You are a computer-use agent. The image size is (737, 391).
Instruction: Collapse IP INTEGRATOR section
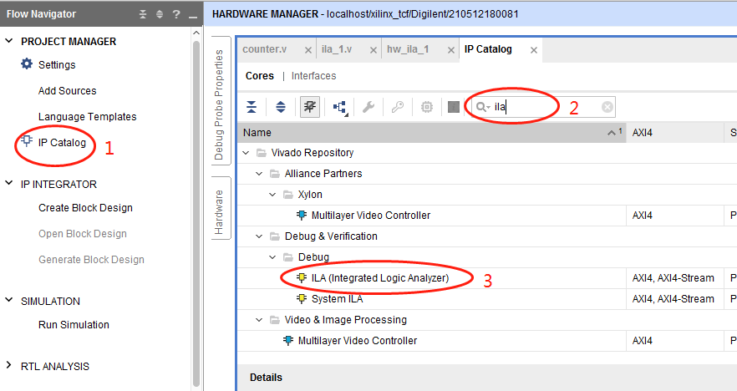point(9,183)
